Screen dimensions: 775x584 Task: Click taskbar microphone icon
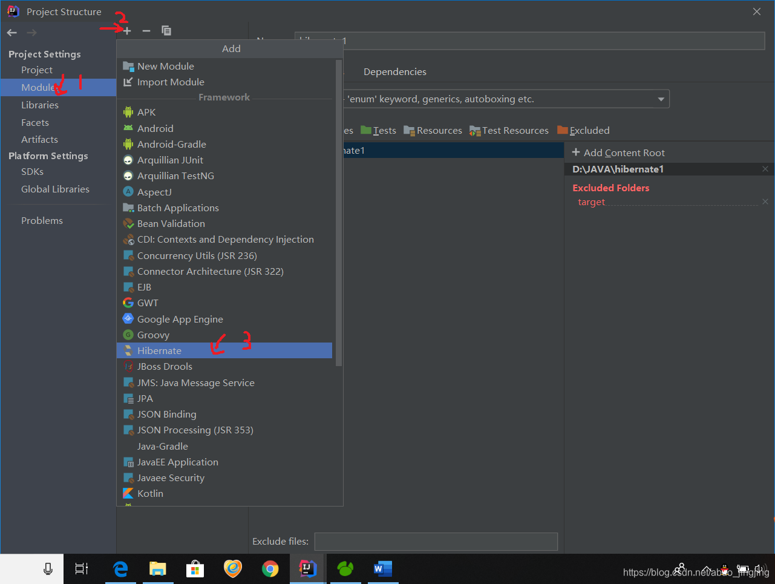tap(48, 569)
